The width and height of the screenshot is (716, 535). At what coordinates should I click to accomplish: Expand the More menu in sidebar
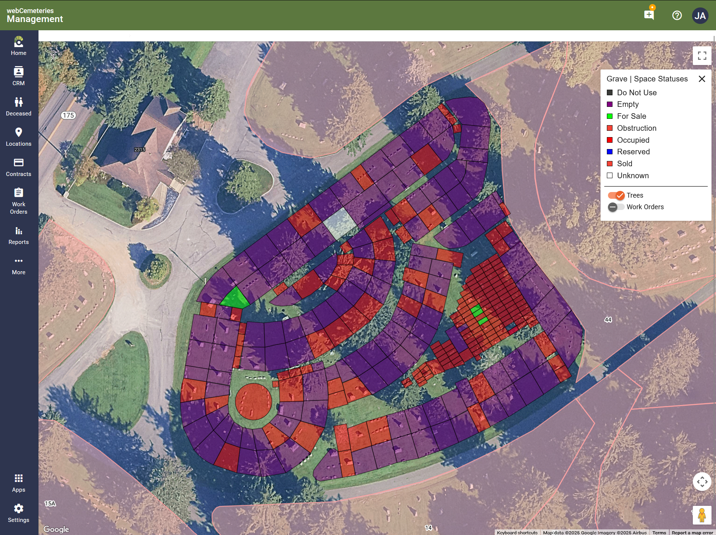coord(19,265)
